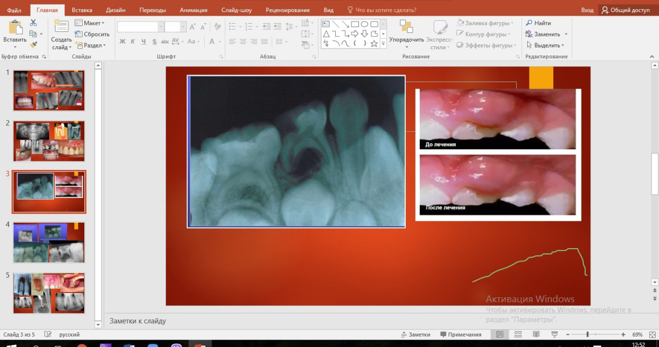The image size is (659, 347).
Task: Open the Выделить select dropdown
Action: pyautogui.click(x=545, y=45)
